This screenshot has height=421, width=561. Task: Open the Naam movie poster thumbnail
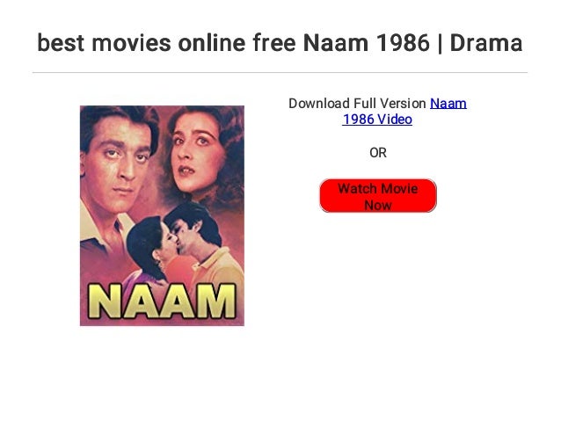(162, 215)
